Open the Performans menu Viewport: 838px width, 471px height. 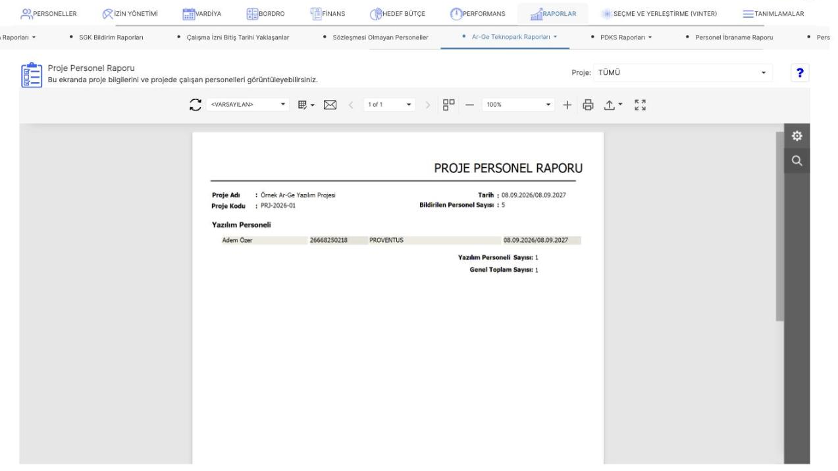tap(479, 13)
